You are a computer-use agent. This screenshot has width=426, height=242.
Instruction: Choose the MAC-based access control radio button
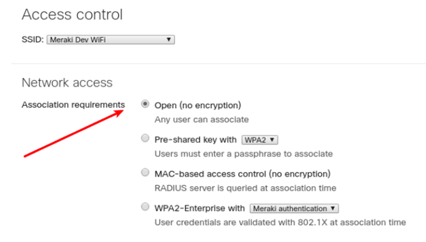tap(145, 173)
